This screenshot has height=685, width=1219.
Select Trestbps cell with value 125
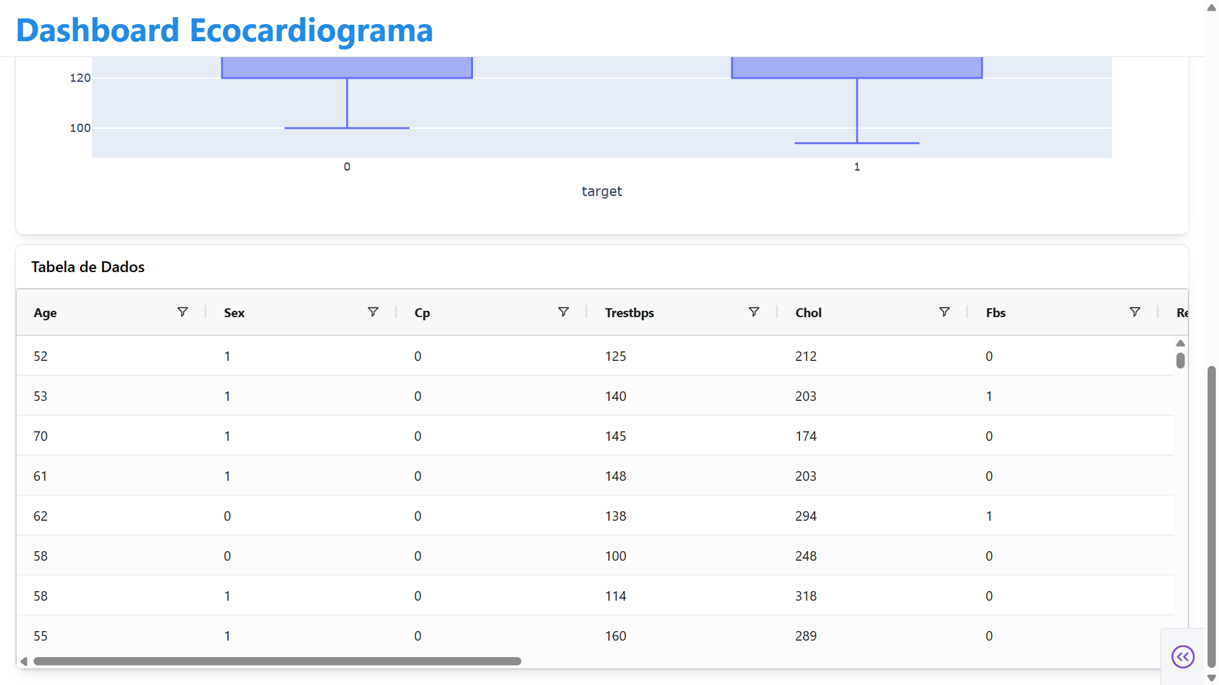click(x=683, y=356)
